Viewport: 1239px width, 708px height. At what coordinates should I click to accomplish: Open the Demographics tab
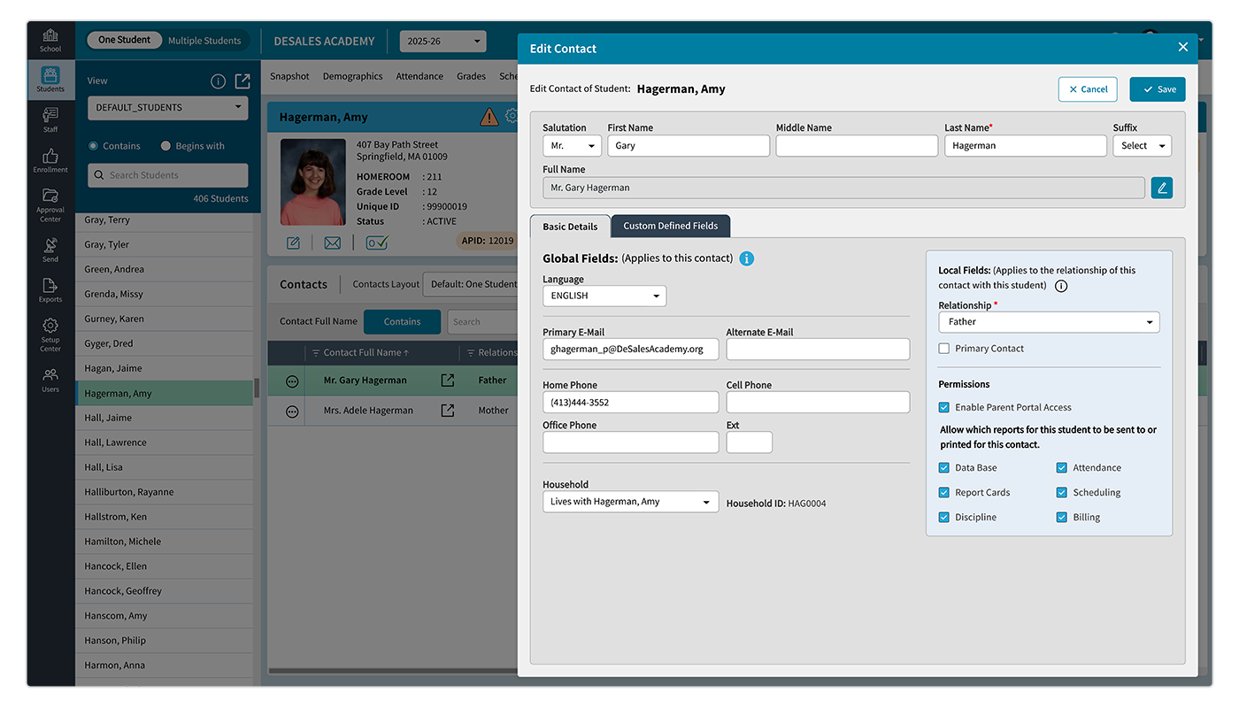352,76
